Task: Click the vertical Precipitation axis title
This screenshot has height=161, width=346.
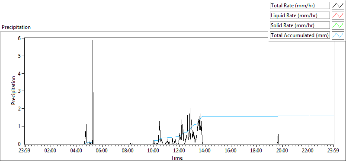Action: [13, 90]
